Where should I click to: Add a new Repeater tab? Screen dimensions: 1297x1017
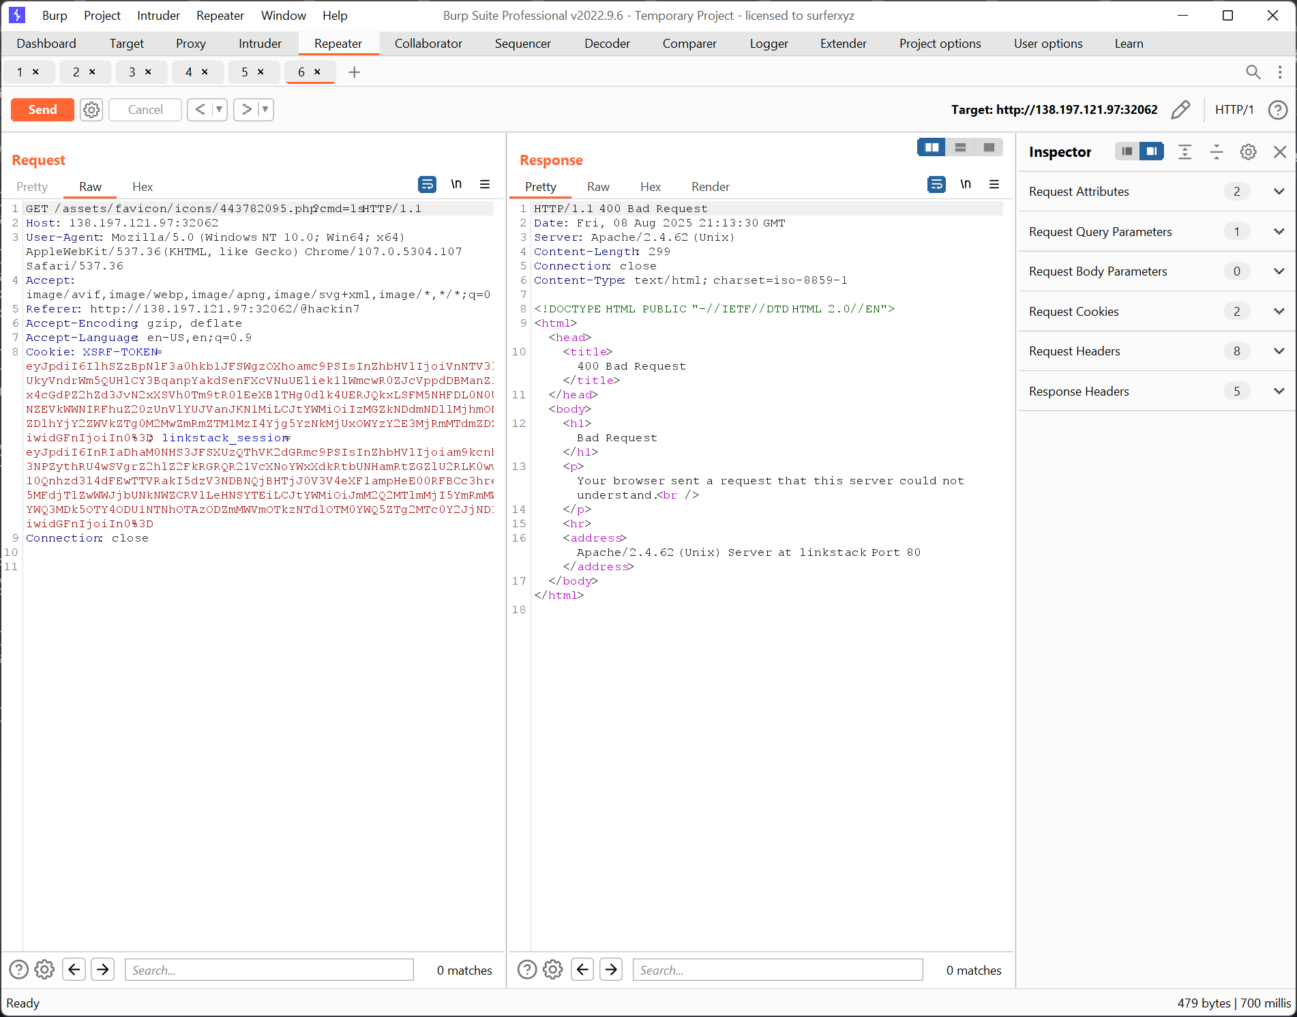tap(354, 72)
